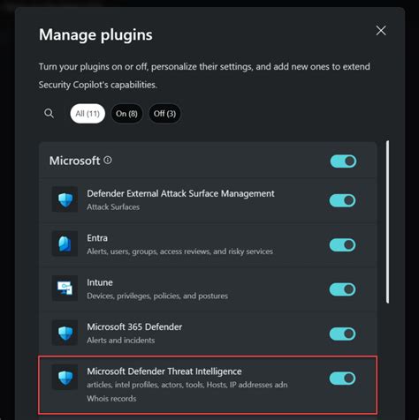Screen dimensions: 419x420
Task: Open the Entra plugin entry title
Action: point(97,238)
